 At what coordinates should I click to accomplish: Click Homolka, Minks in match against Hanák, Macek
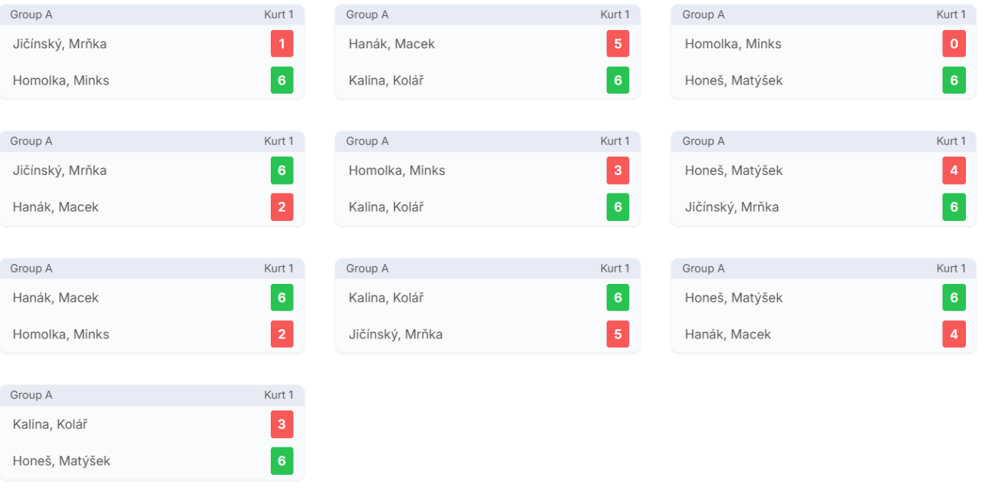[x=61, y=335]
